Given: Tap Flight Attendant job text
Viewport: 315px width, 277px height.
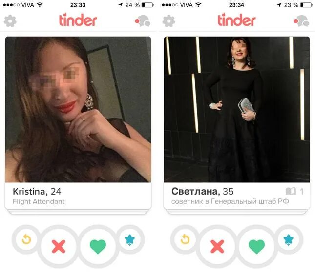Looking at the screenshot, I should [39, 201].
